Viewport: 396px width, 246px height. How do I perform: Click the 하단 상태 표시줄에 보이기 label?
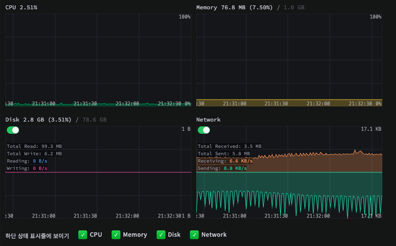point(37,236)
